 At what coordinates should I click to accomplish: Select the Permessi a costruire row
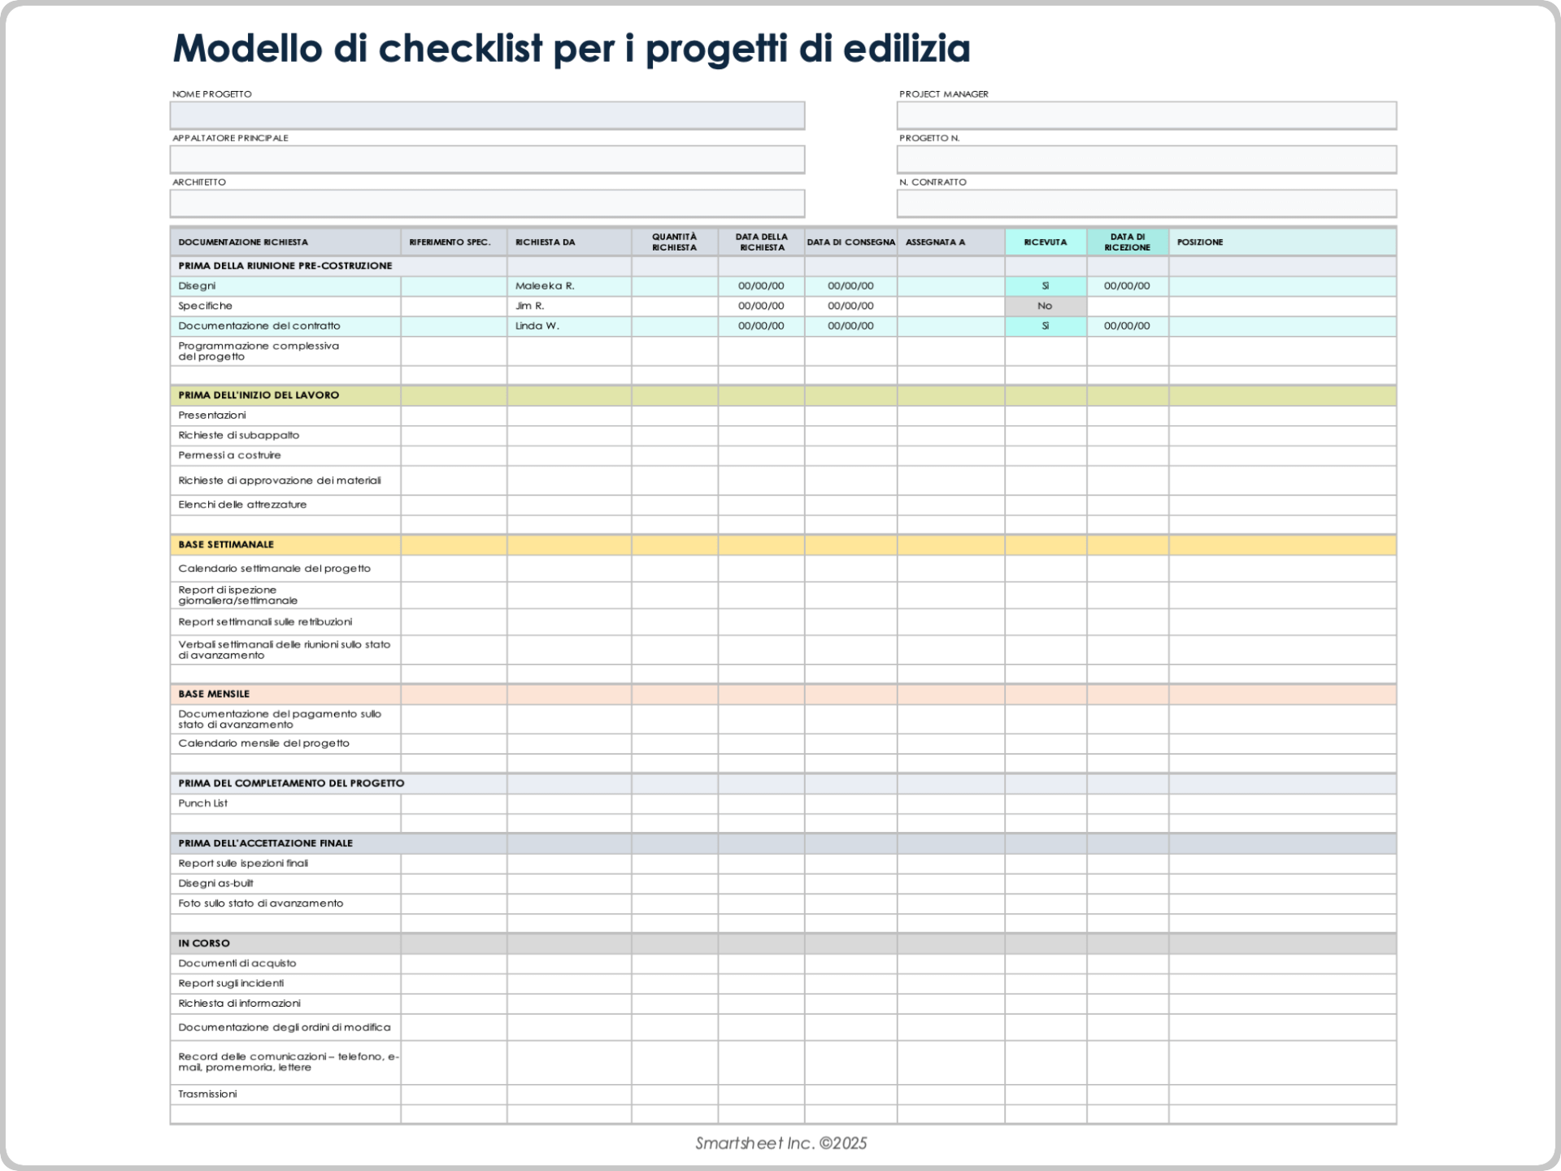click(x=783, y=455)
